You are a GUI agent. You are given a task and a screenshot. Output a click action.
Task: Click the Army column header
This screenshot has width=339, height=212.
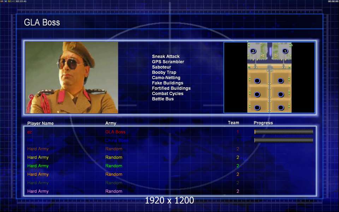pyautogui.click(x=111, y=123)
